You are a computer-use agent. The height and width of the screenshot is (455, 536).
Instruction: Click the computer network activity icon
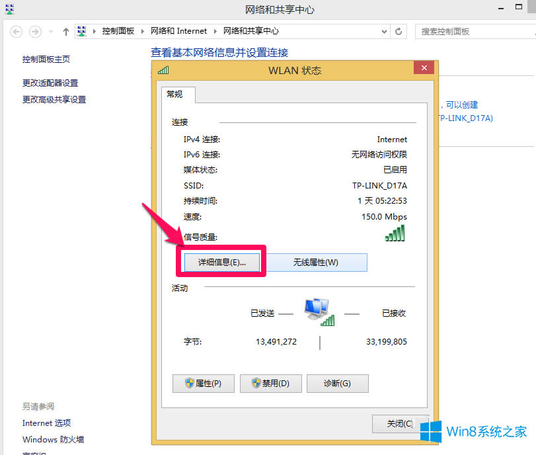click(318, 308)
